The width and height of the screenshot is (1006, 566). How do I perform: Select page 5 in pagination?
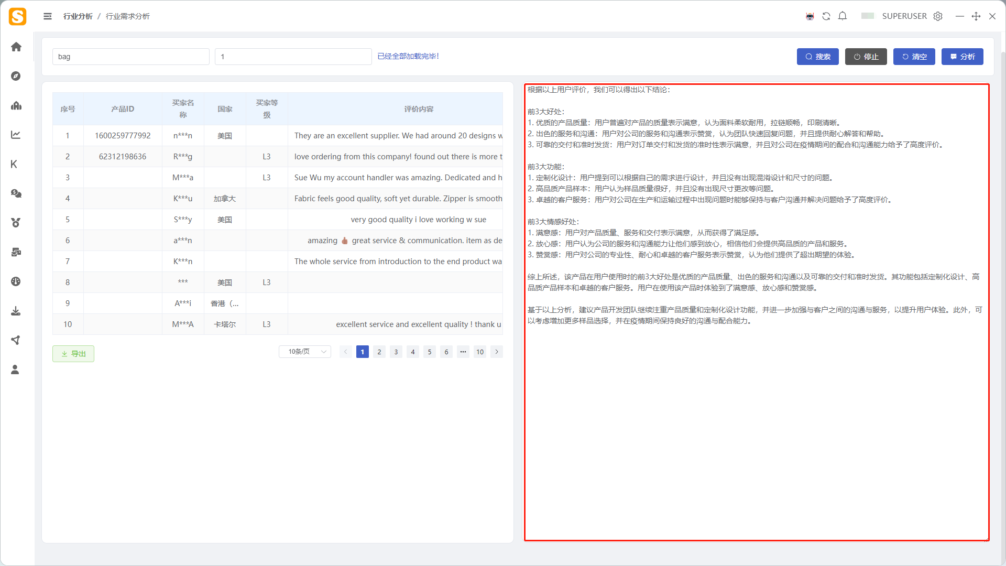[x=430, y=352]
